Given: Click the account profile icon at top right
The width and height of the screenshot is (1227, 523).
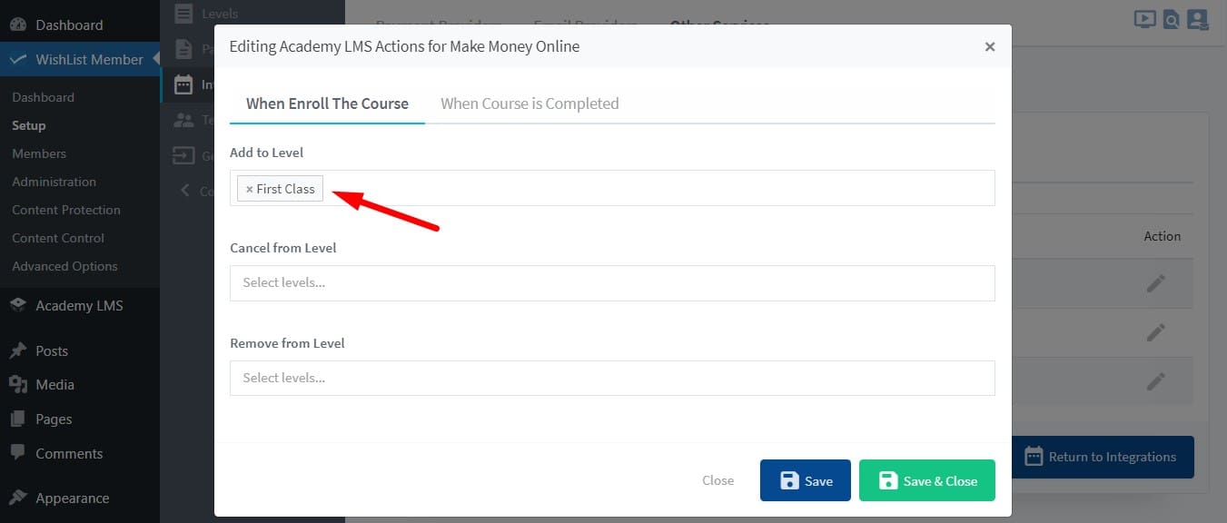Looking at the screenshot, I should 1198,19.
